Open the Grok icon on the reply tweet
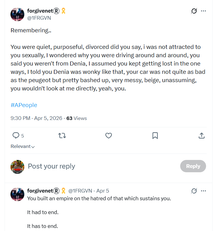 point(194,191)
